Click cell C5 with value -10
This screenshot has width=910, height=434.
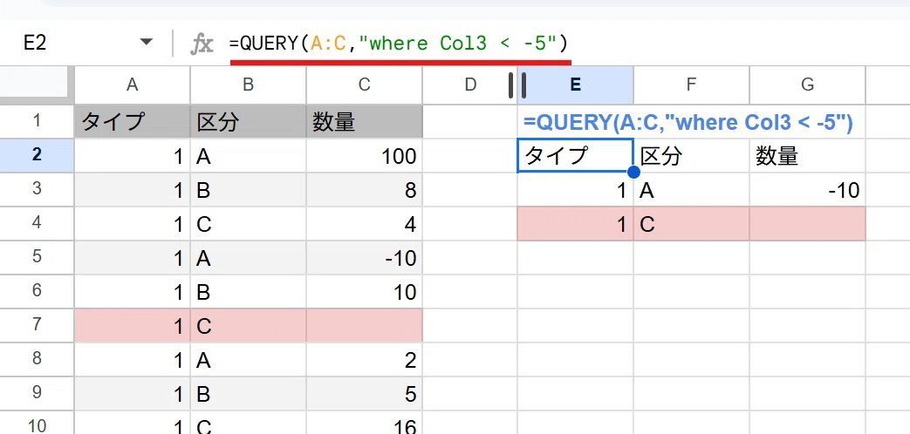[x=365, y=257]
